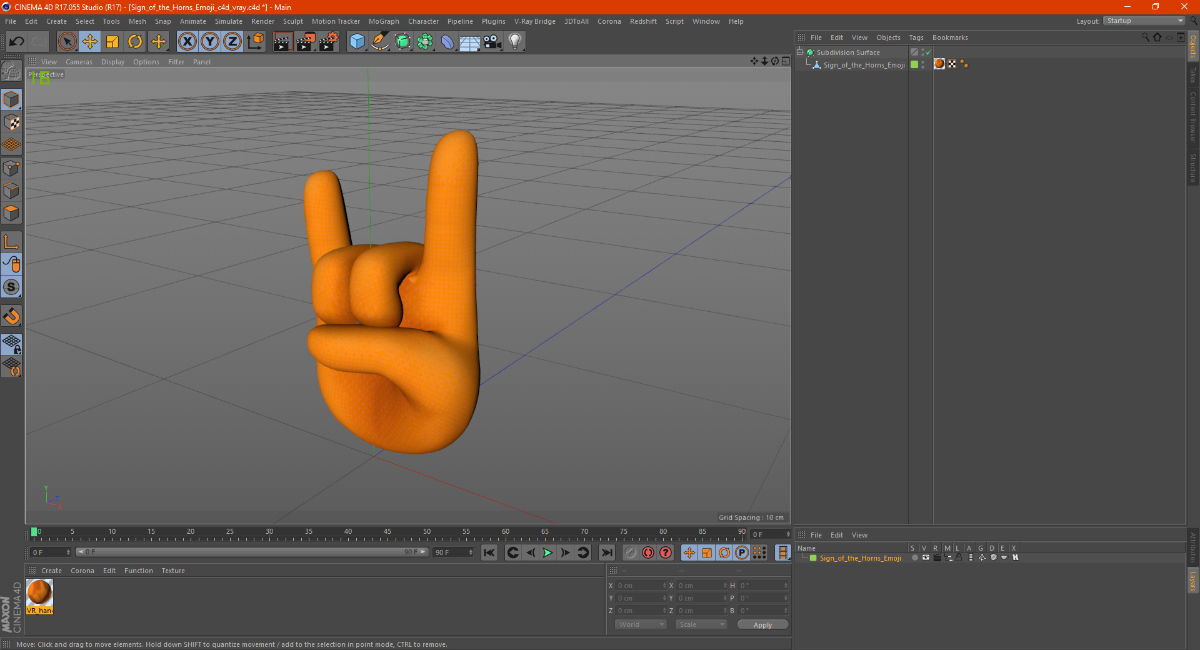Image resolution: width=1200 pixels, height=650 pixels.
Task: Click the Undo arrow icon
Action: (17, 42)
